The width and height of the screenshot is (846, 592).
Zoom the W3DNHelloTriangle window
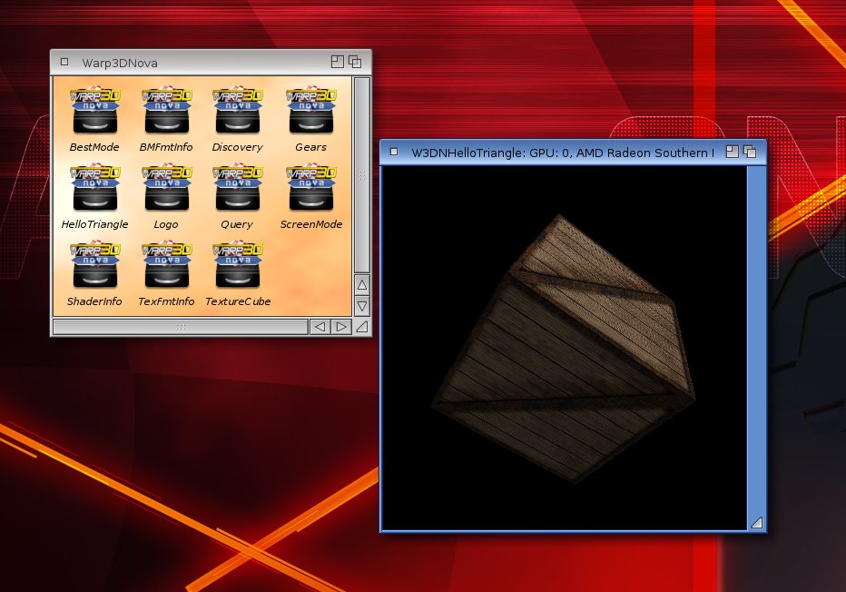point(733,152)
